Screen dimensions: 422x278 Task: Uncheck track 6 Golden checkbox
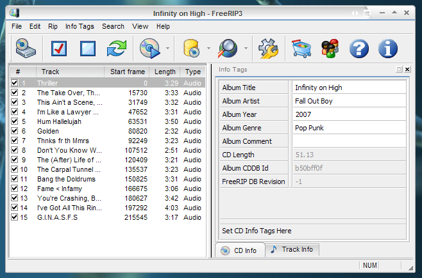tap(15, 131)
